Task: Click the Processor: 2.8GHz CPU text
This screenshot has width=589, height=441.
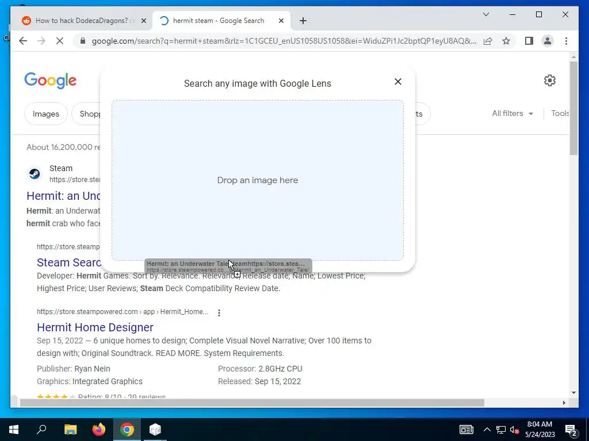Action: 260,369
